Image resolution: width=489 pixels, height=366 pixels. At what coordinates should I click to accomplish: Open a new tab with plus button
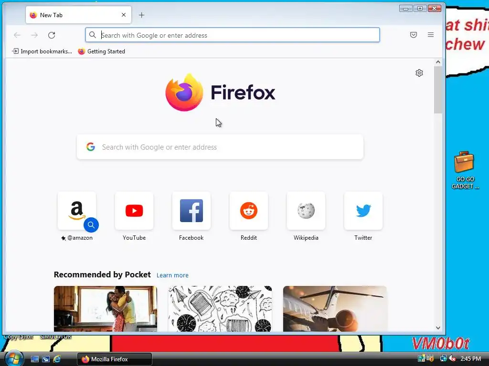[141, 15]
